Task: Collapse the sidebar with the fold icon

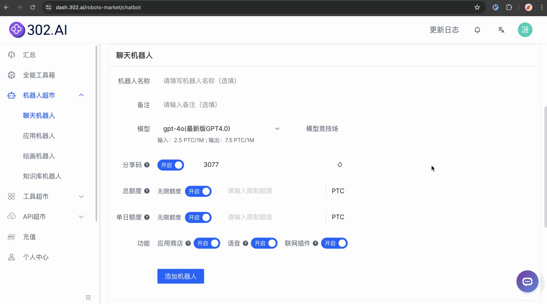Action: coord(88,297)
